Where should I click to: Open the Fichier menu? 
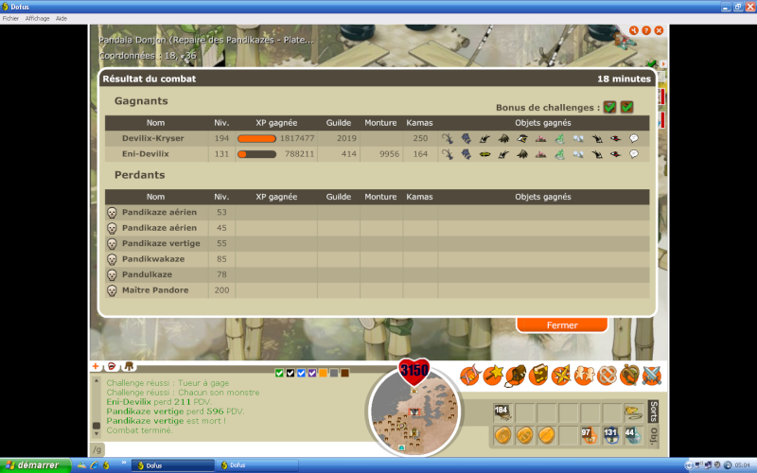(x=10, y=18)
